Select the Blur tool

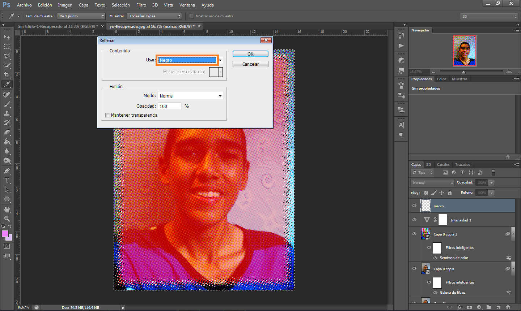(x=7, y=151)
